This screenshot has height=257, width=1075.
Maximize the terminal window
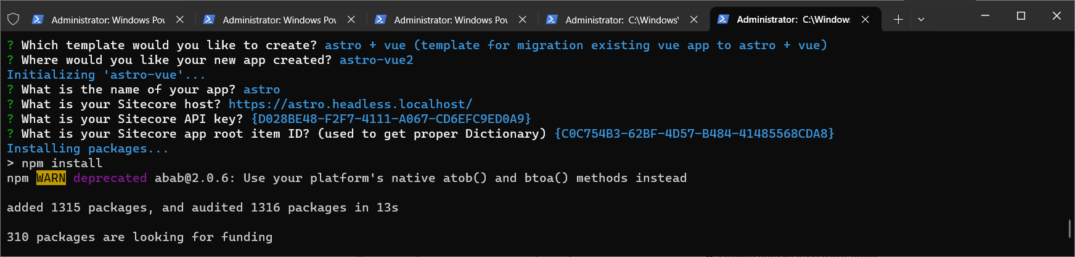(x=1021, y=16)
